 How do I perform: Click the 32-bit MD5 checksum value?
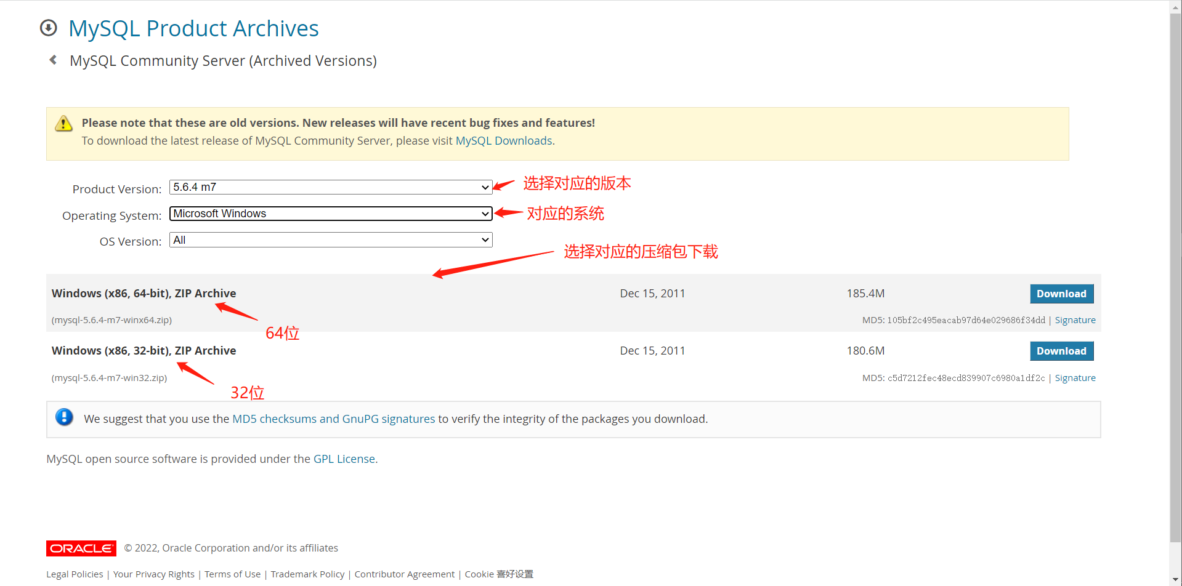(966, 378)
